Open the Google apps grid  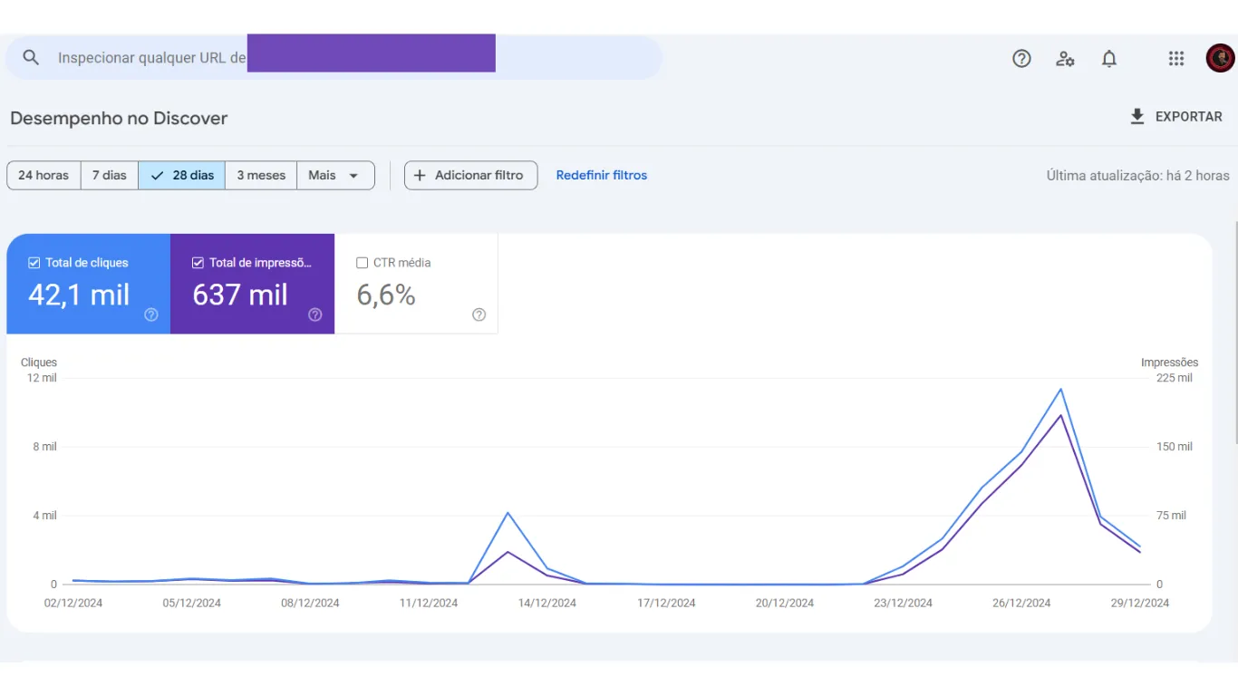click(1176, 59)
